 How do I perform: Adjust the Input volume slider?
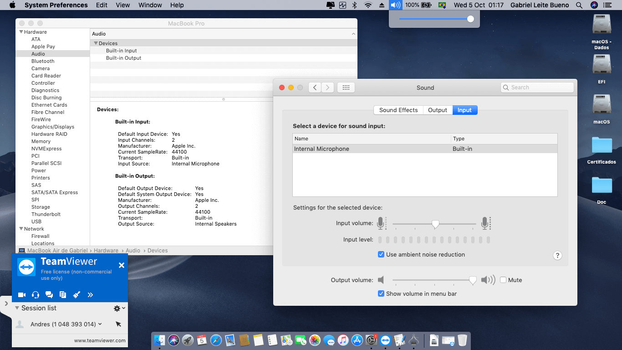pos(435,224)
